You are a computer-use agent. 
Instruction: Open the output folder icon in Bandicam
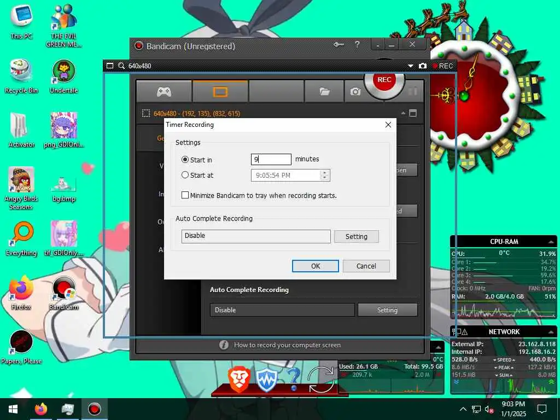[324, 92]
